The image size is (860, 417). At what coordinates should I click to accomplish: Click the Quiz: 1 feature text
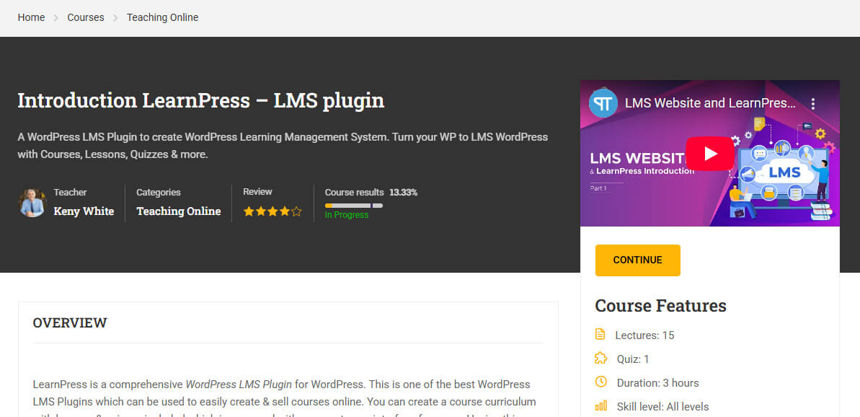pyautogui.click(x=633, y=359)
